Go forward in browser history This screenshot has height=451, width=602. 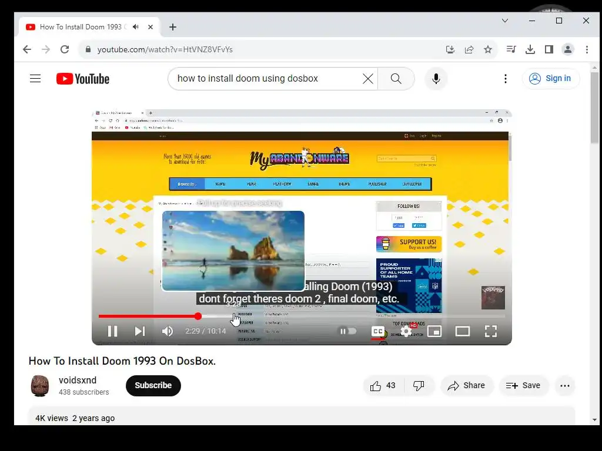[46, 49]
